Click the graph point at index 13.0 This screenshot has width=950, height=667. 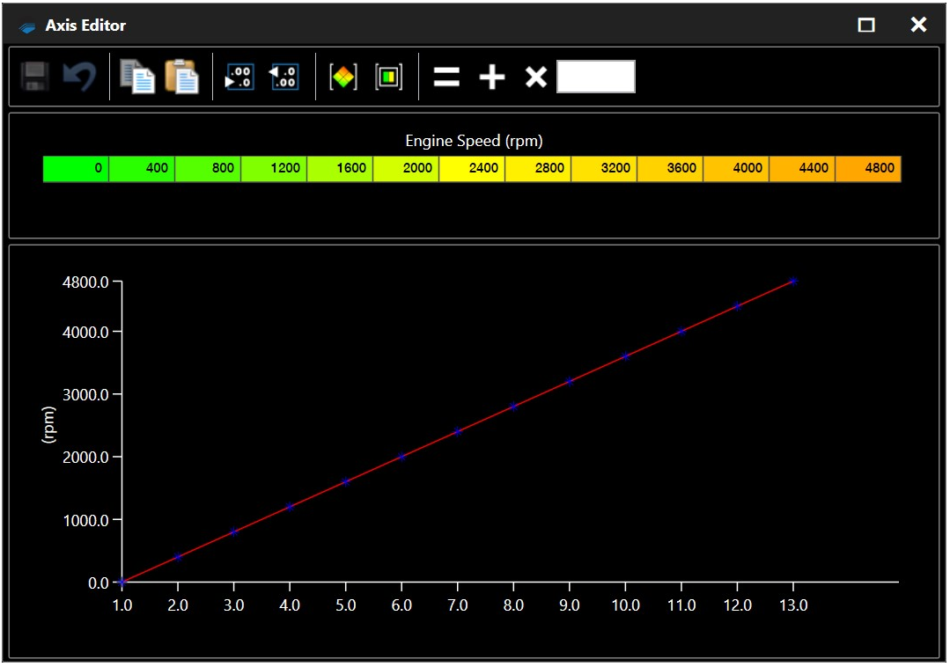pos(793,282)
